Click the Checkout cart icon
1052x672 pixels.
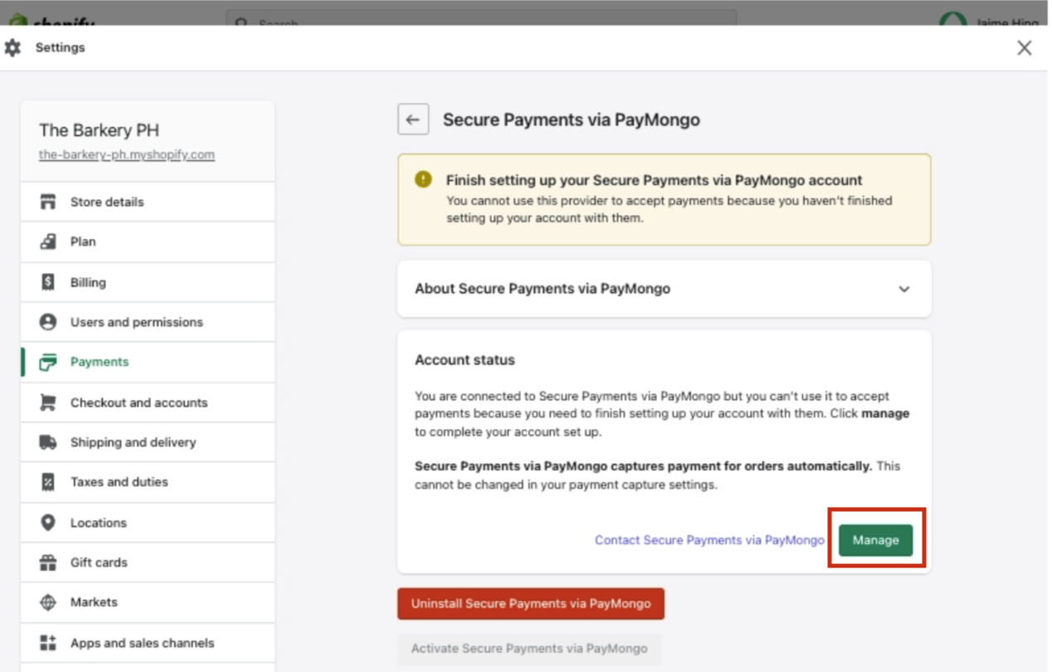pyautogui.click(x=48, y=402)
